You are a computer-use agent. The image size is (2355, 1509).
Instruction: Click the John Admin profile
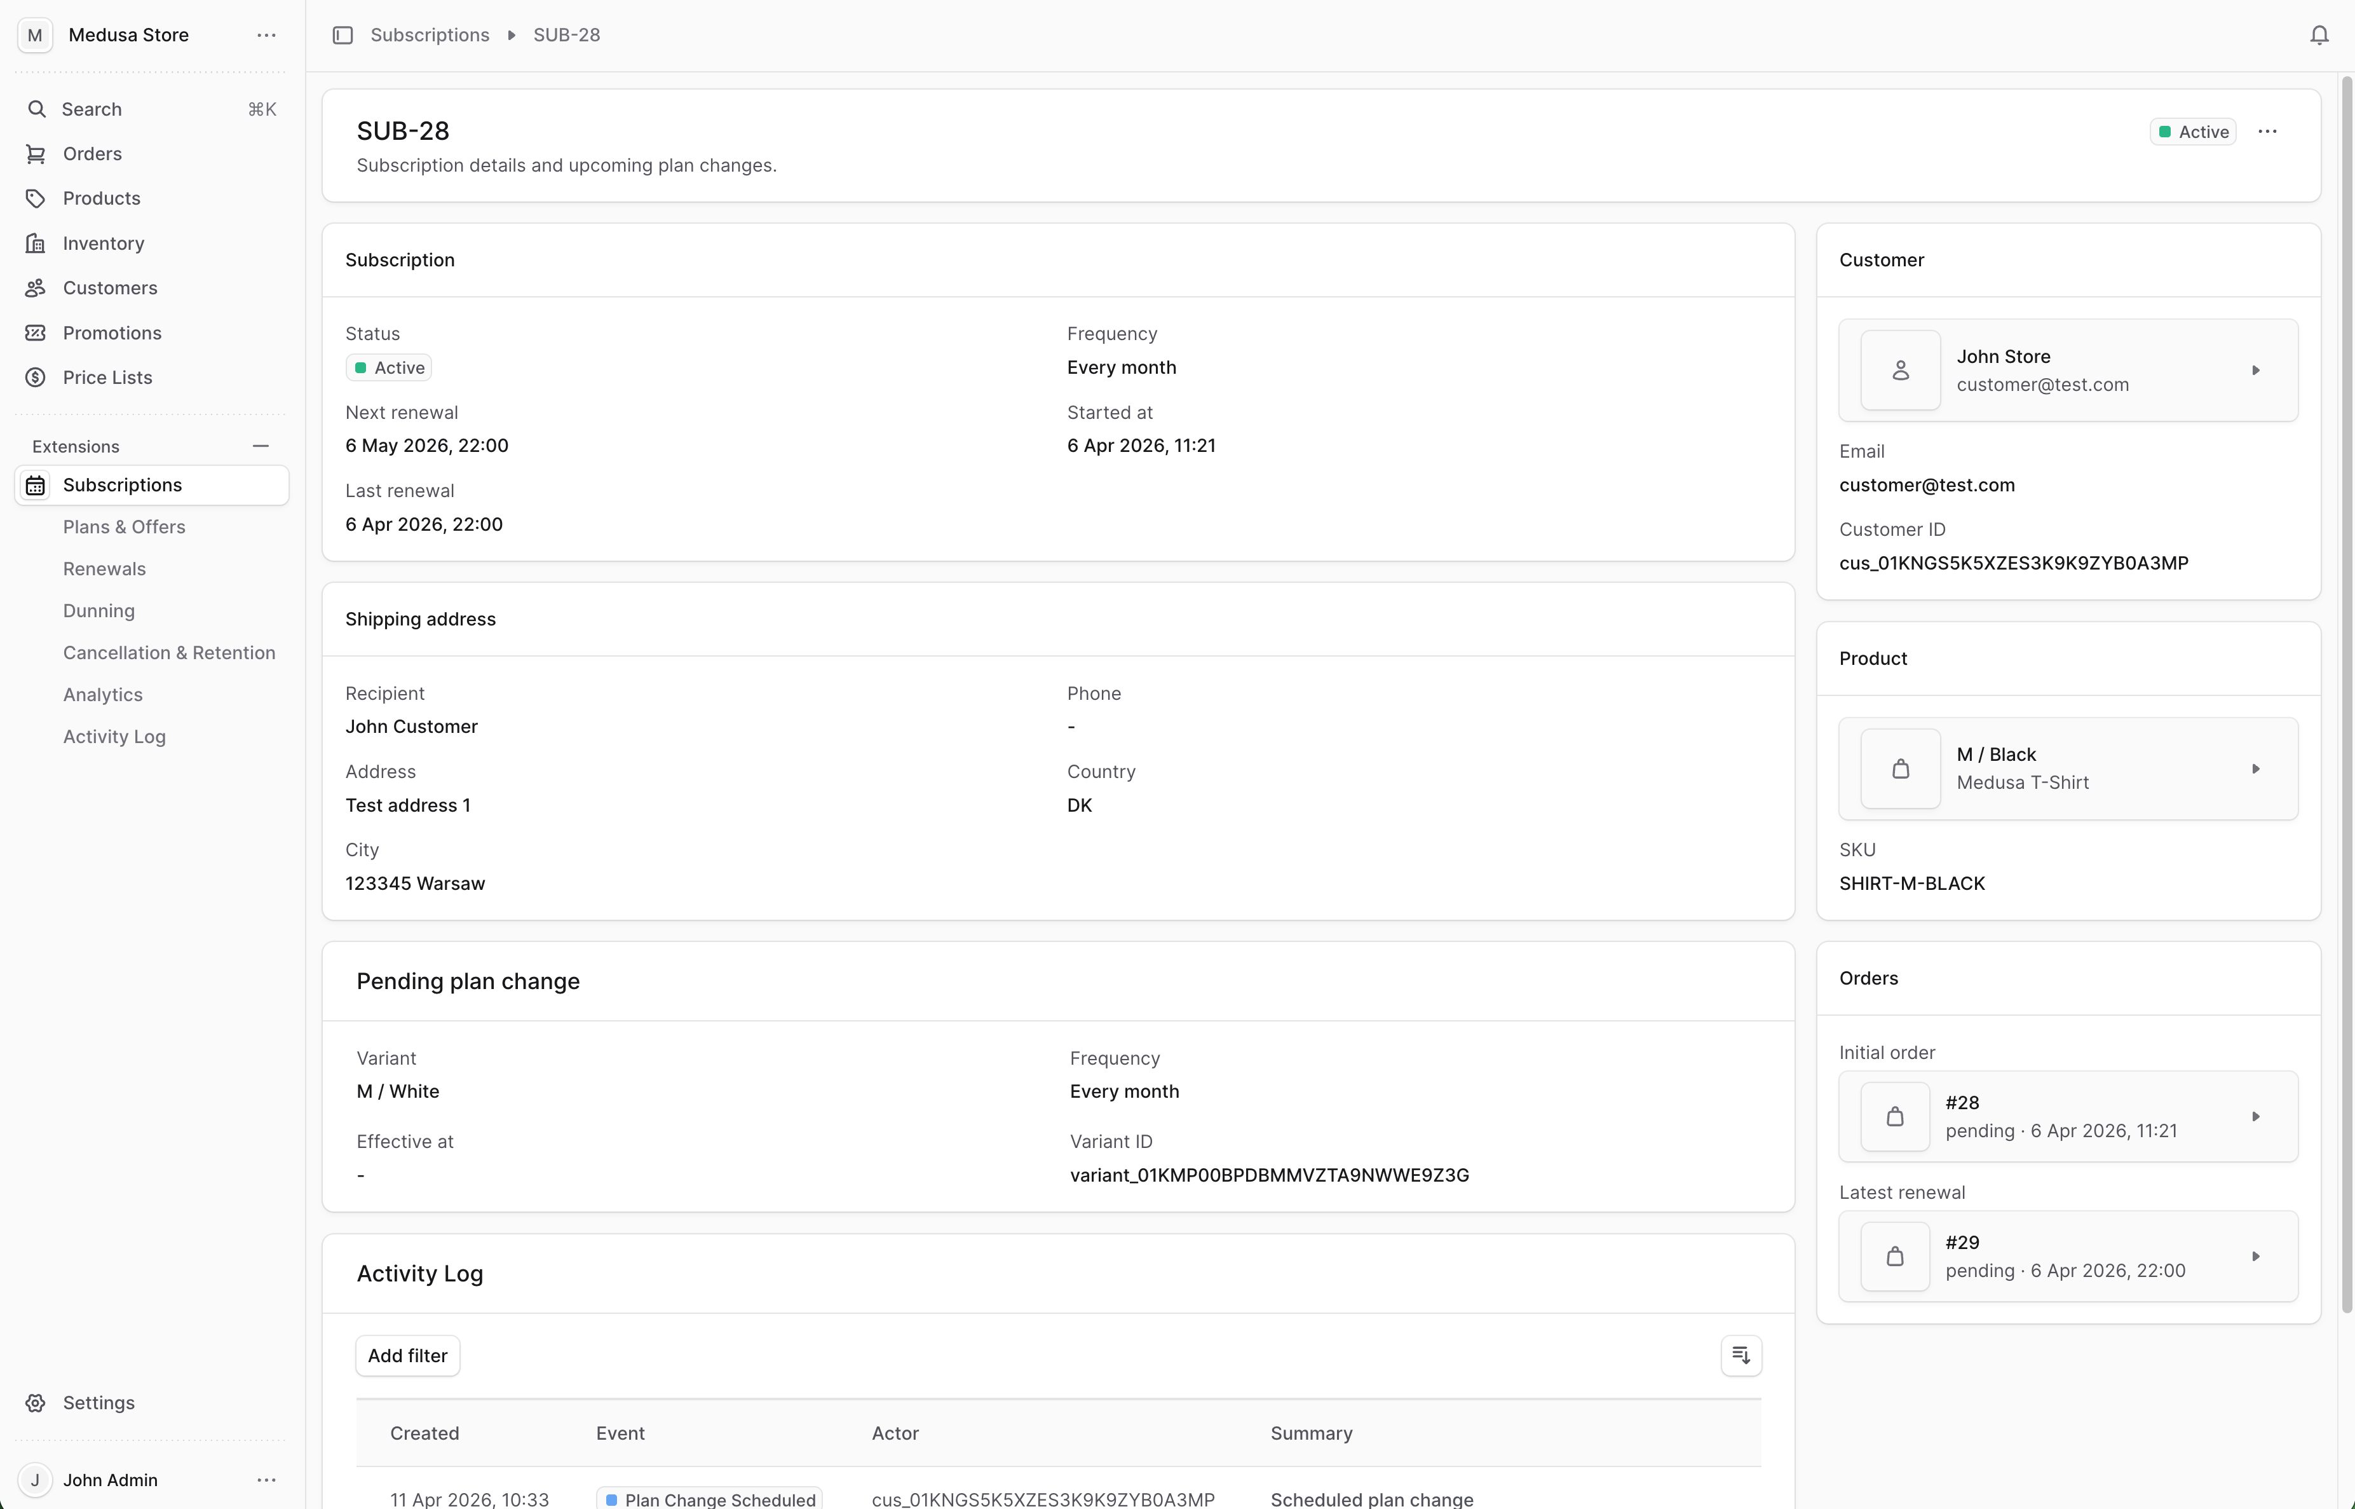tap(110, 1480)
